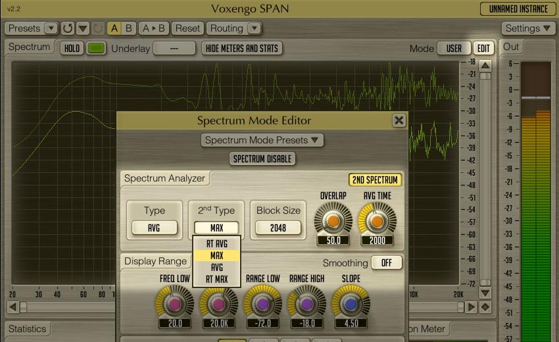
Task: Select the Statistics tab
Action: pos(28,328)
